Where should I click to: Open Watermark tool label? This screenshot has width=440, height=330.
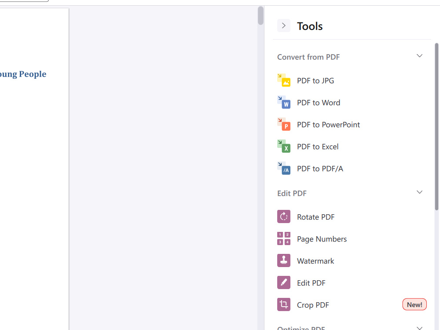coord(315,261)
